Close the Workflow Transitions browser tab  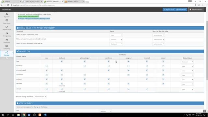(62, 2)
